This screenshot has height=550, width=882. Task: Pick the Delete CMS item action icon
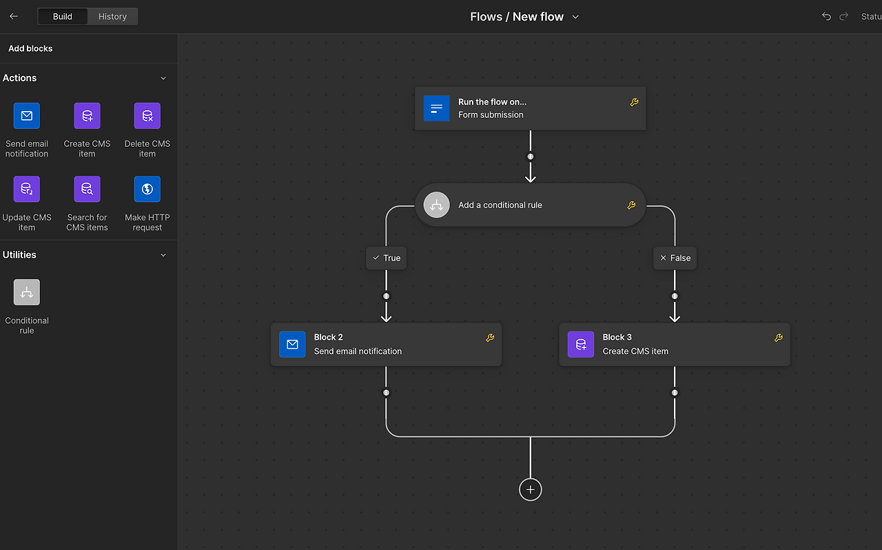tap(147, 116)
